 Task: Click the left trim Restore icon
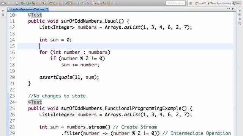(3, 11)
